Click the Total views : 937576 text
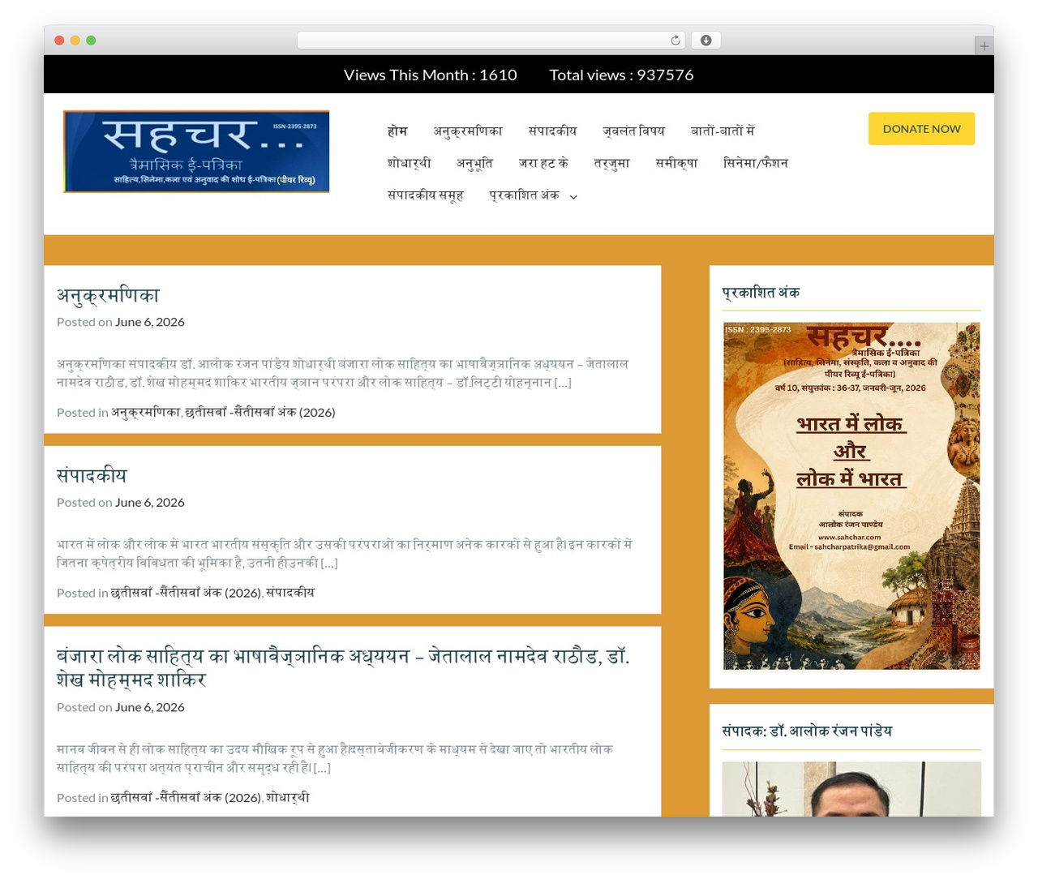Screen dimensions: 1038x879 [621, 75]
